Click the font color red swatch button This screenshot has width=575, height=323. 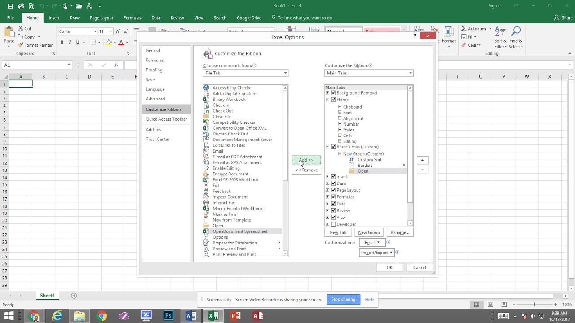coord(121,43)
